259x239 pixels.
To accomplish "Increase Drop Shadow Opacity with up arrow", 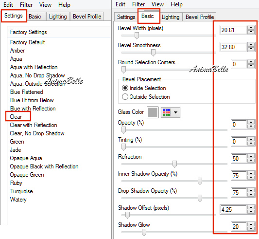I will (x=251, y=190).
